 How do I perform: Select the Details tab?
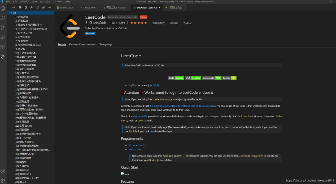[62, 44]
